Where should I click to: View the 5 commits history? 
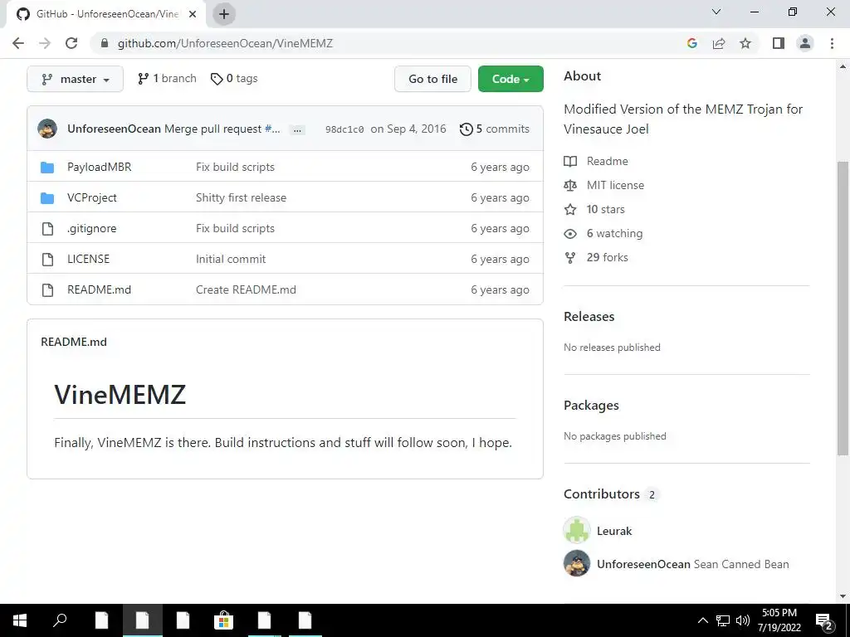[495, 129]
